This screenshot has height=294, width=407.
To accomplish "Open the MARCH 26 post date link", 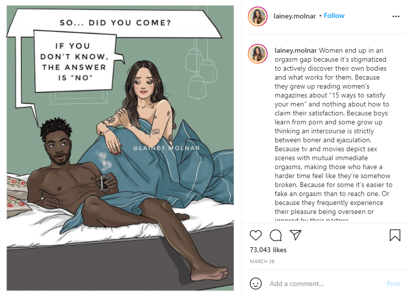I will click(x=262, y=261).
